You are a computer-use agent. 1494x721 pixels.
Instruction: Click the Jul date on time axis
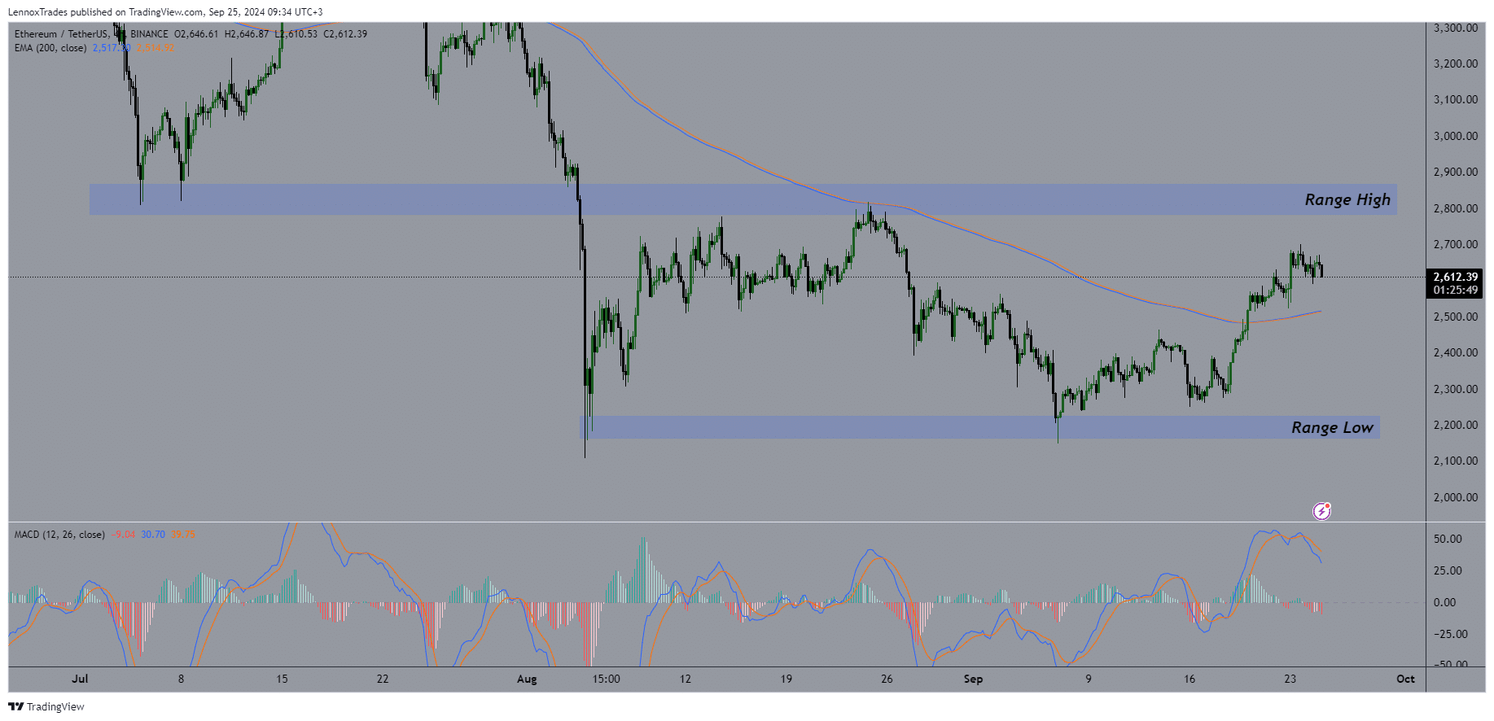coord(80,679)
